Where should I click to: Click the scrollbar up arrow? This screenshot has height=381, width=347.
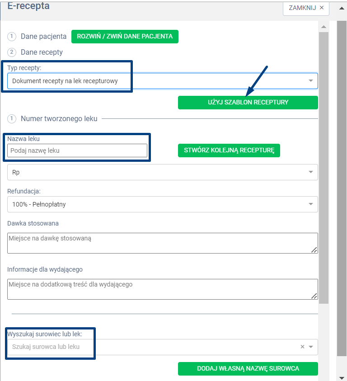324,27
